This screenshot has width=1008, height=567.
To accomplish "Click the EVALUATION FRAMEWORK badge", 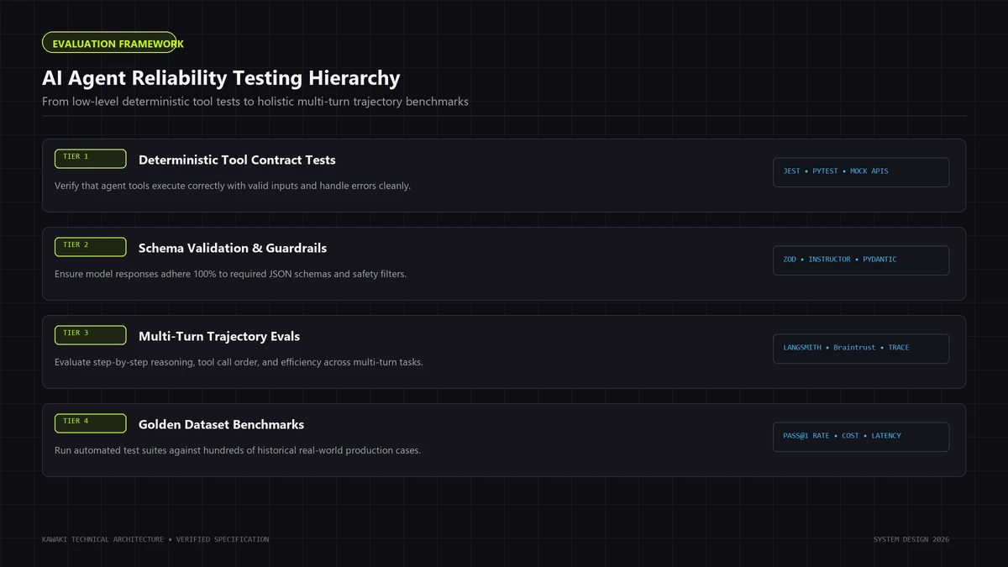I will click(x=109, y=43).
